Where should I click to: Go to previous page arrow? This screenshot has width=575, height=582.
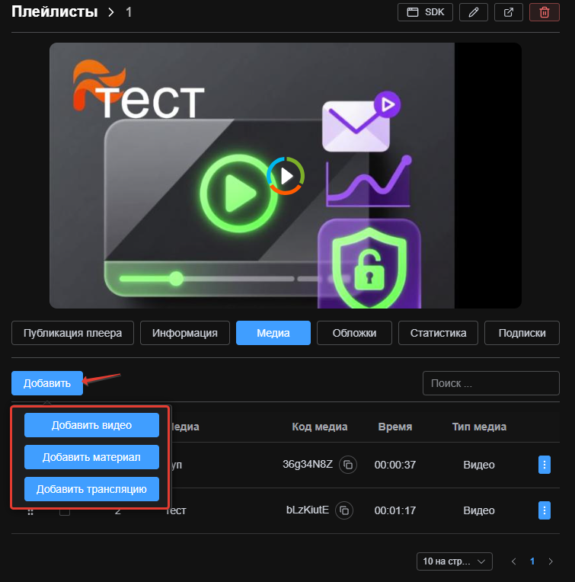point(514,561)
